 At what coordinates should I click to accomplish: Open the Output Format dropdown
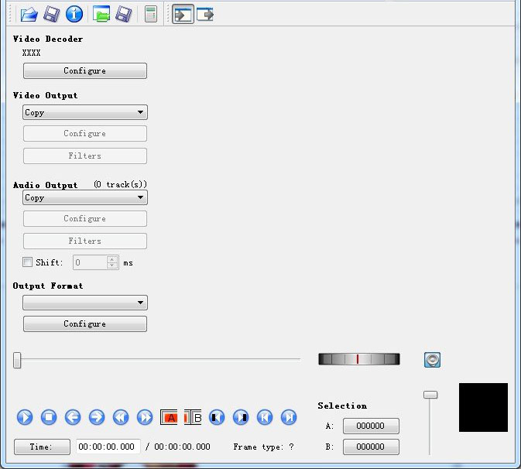pyautogui.click(x=85, y=303)
